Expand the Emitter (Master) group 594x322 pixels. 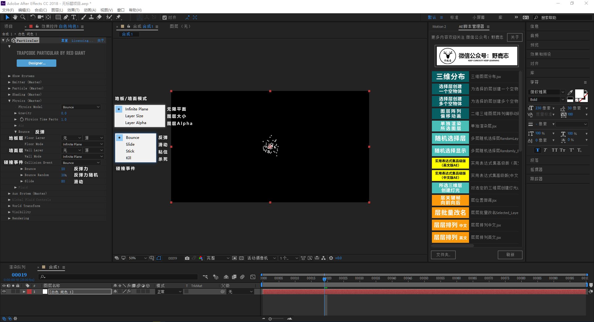click(9, 82)
